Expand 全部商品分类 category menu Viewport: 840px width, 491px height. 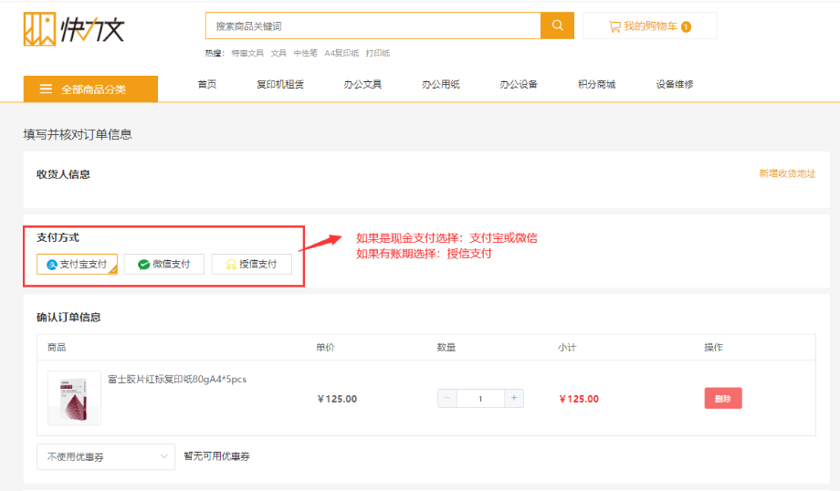click(x=90, y=89)
